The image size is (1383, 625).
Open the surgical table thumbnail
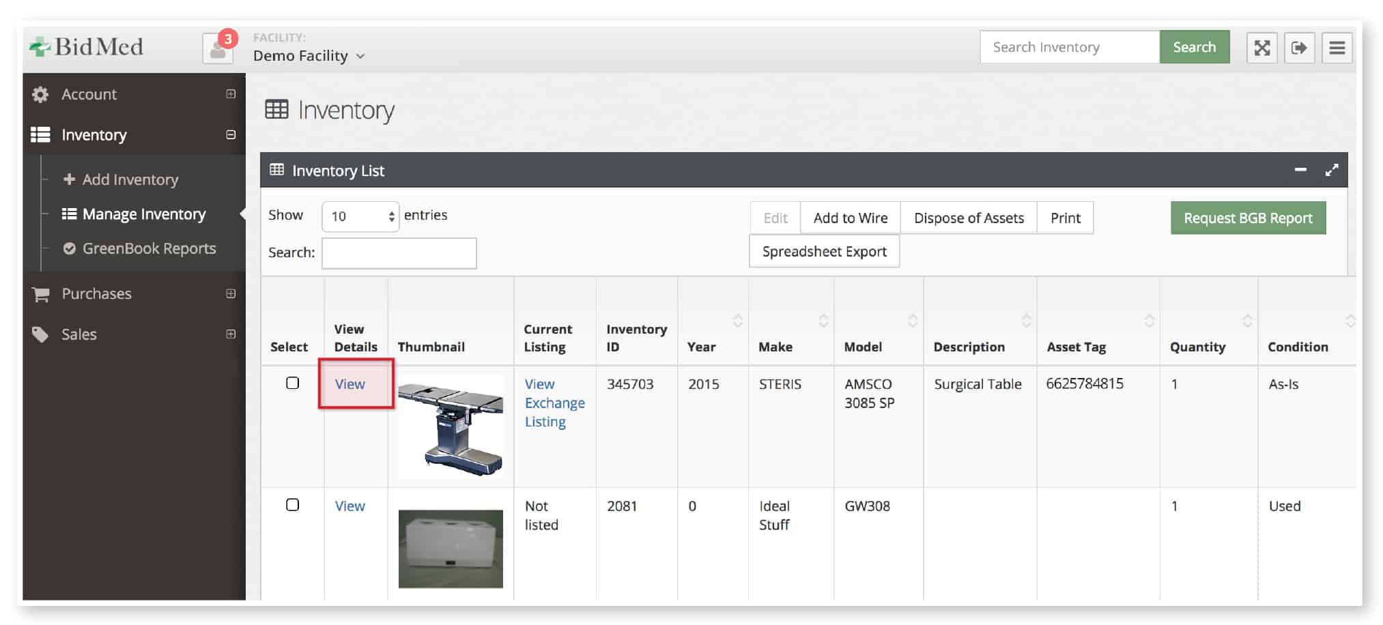point(451,427)
